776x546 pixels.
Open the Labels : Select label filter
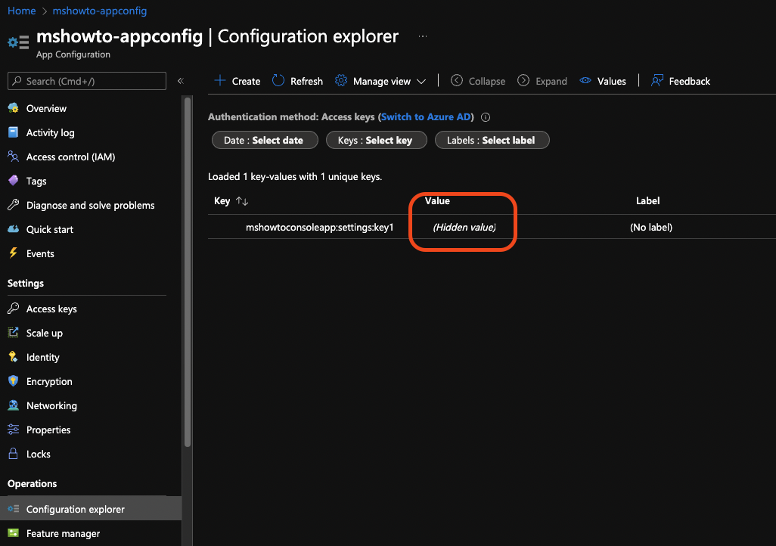click(x=492, y=140)
